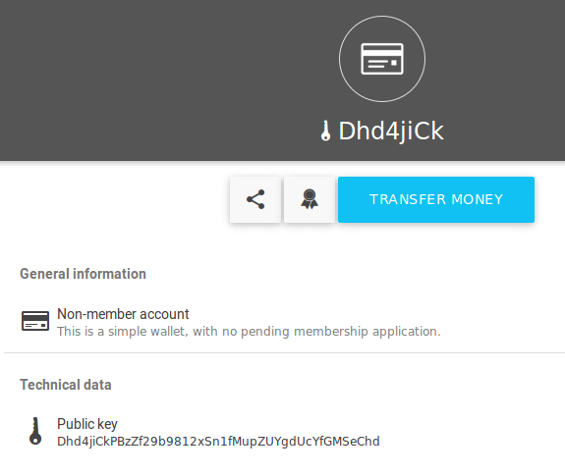
Task: Select the Non-member account label
Action: pyautogui.click(x=123, y=314)
